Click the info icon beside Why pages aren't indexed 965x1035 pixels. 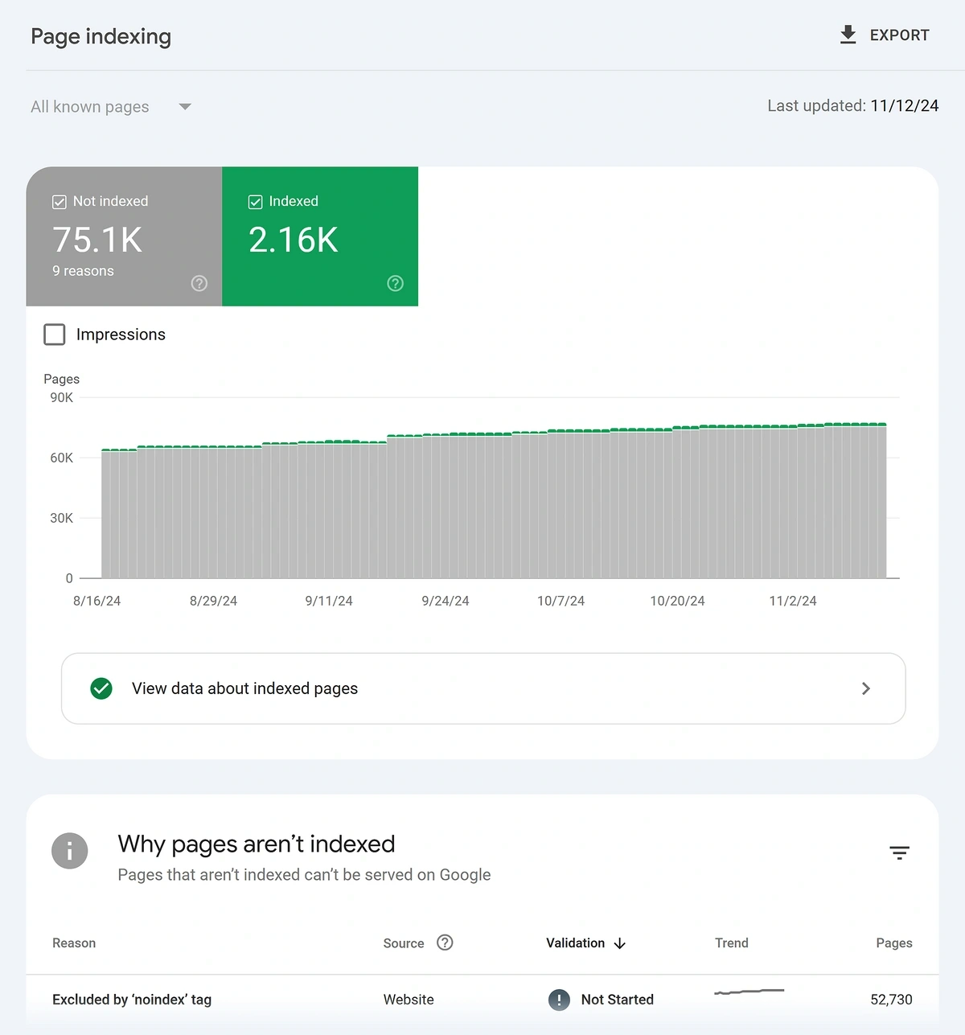pyautogui.click(x=70, y=851)
